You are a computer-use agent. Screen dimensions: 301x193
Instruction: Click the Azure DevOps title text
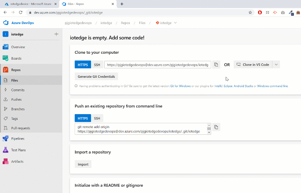[23, 23]
